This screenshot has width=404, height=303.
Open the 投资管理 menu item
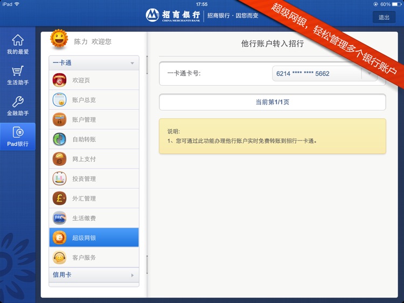[x=94, y=179]
